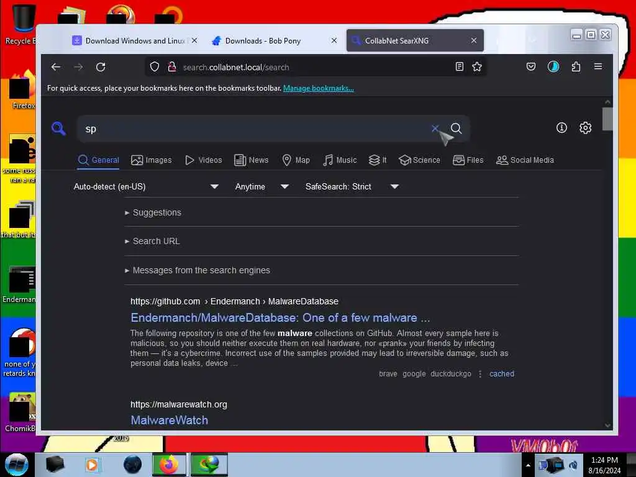Show hidden system tray icons

tap(528, 465)
